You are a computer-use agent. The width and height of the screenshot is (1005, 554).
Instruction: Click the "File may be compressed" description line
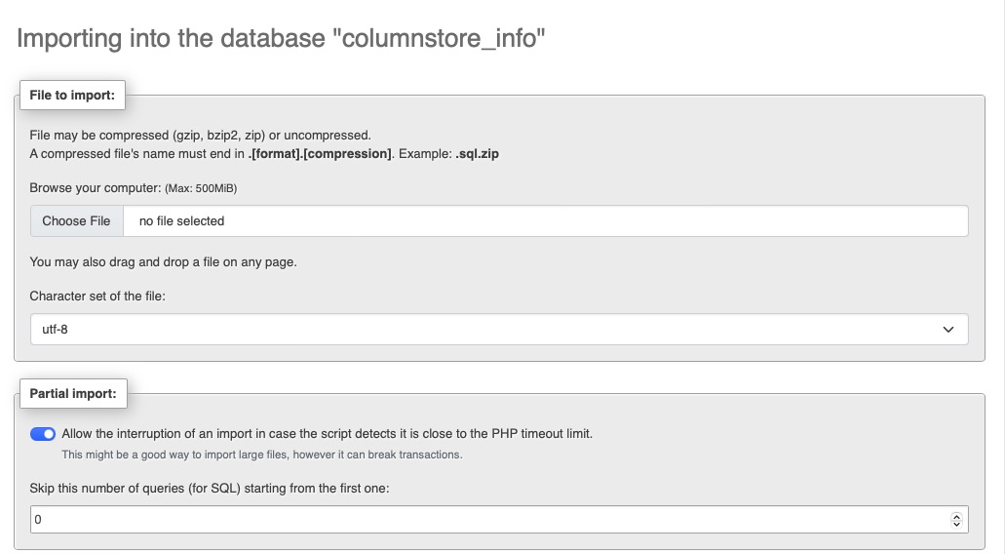tap(200, 136)
